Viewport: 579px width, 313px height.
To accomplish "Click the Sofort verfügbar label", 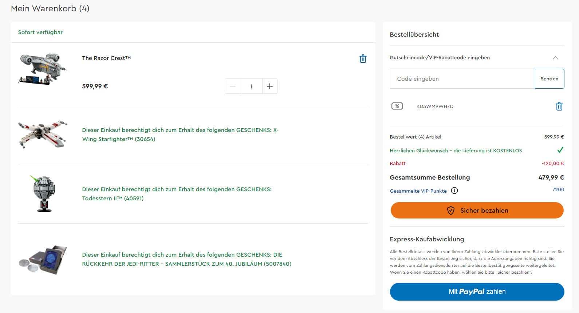I will point(40,32).
